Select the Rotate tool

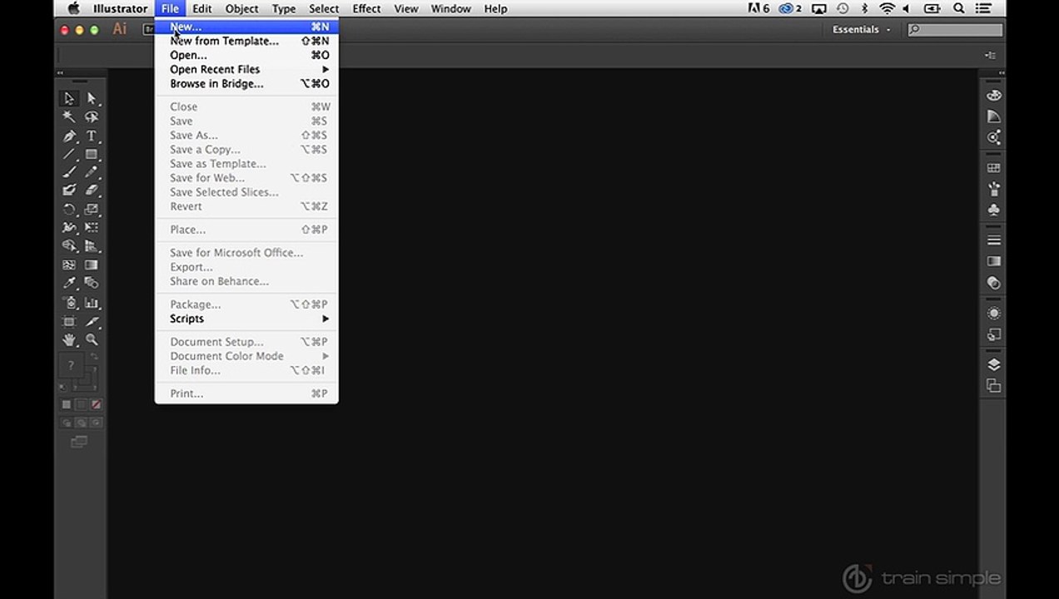pyautogui.click(x=69, y=210)
